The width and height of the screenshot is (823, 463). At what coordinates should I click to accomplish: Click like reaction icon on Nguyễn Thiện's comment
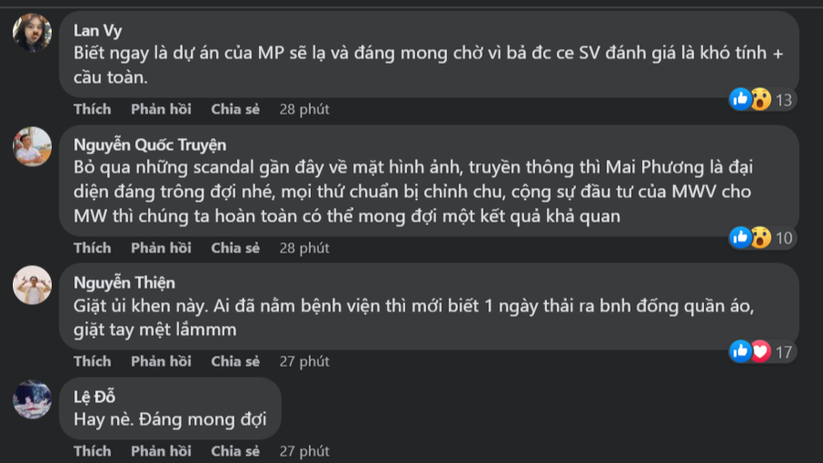click(741, 351)
